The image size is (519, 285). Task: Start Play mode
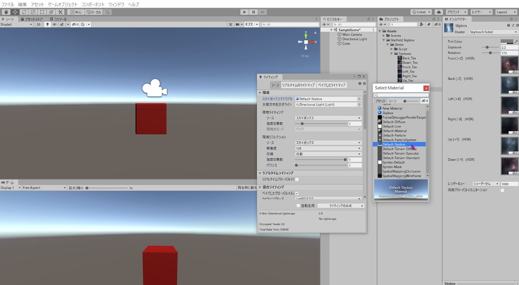(x=244, y=12)
